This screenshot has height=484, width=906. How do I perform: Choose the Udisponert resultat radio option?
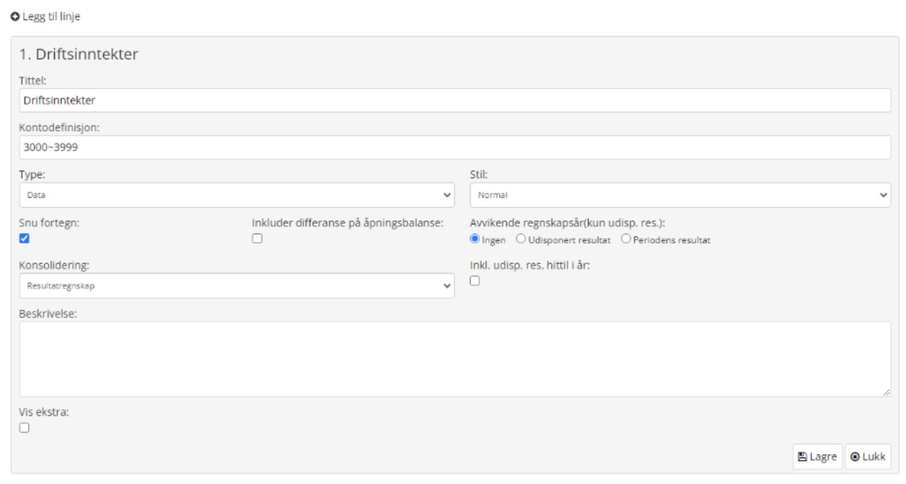(x=520, y=239)
